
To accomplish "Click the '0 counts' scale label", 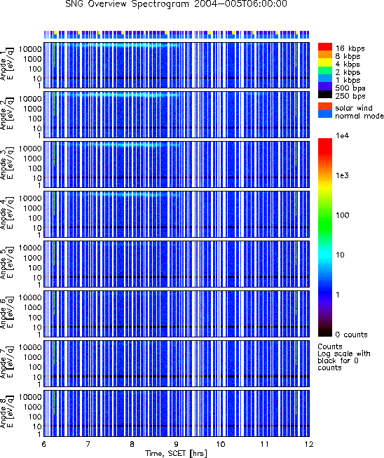I will 351,335.
